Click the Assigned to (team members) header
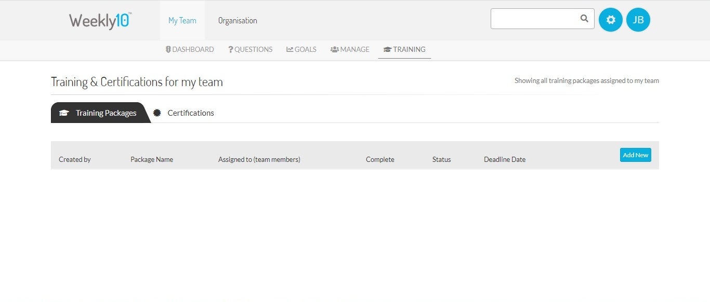710x302 pixels. pyautogui.click(x=259, y=159)
